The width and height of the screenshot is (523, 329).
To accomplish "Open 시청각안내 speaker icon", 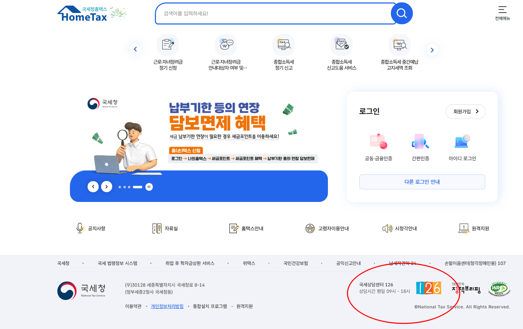I will click(387, 228).
